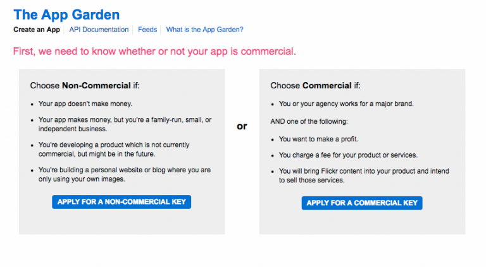Go to the Feeds page

147,30
